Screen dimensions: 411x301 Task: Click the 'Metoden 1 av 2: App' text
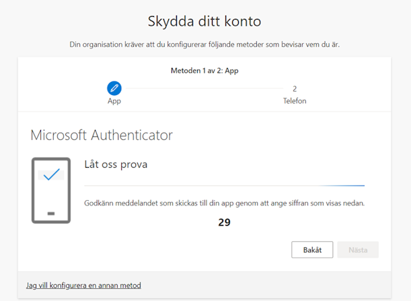(x=204, y=71)
